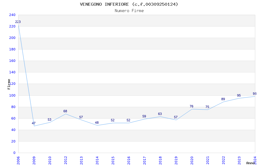Click the y-axis value 40
Viewport: 258px width, 166px height.
pyautogui.click(x=13, y=130)
